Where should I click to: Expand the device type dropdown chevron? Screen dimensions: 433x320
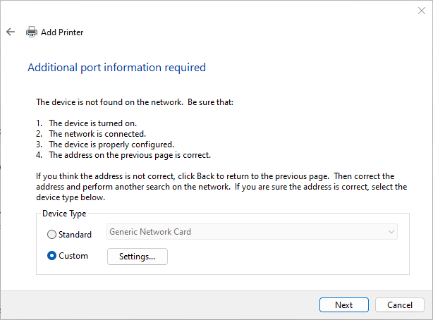point(390,232)
